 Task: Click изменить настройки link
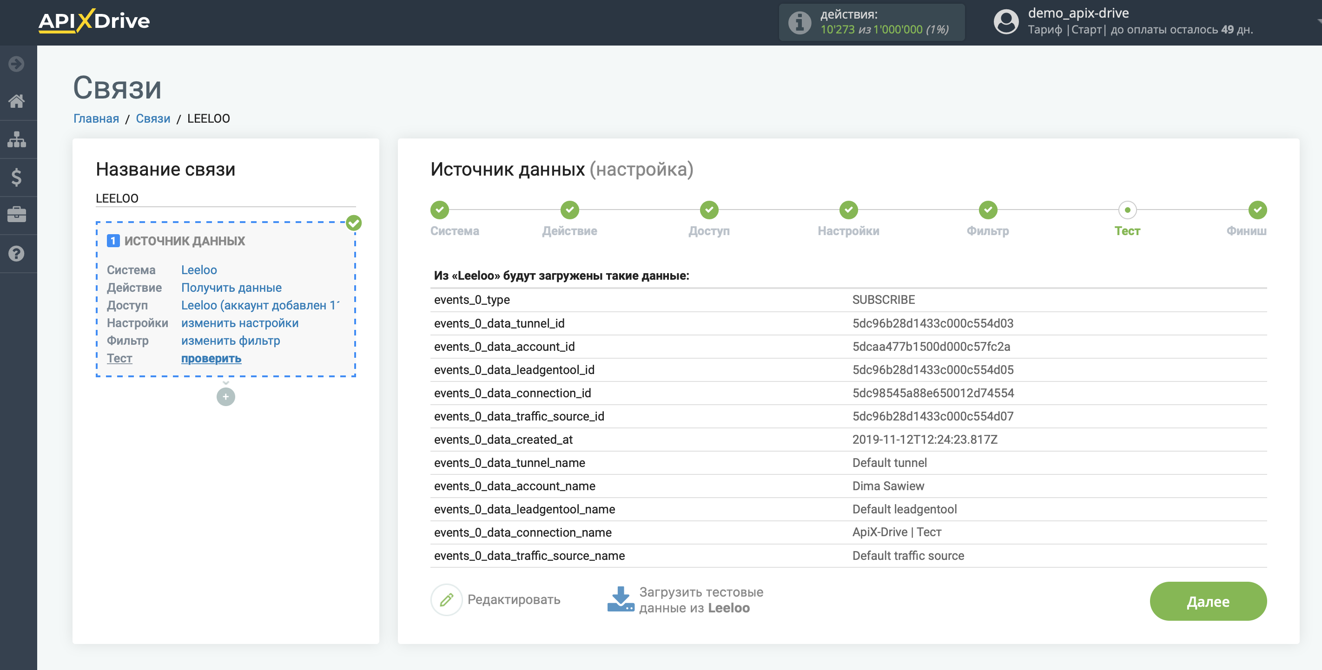click(240, 323)
